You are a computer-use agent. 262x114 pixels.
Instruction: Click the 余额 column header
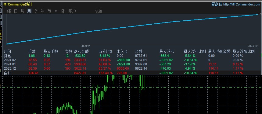139,52
